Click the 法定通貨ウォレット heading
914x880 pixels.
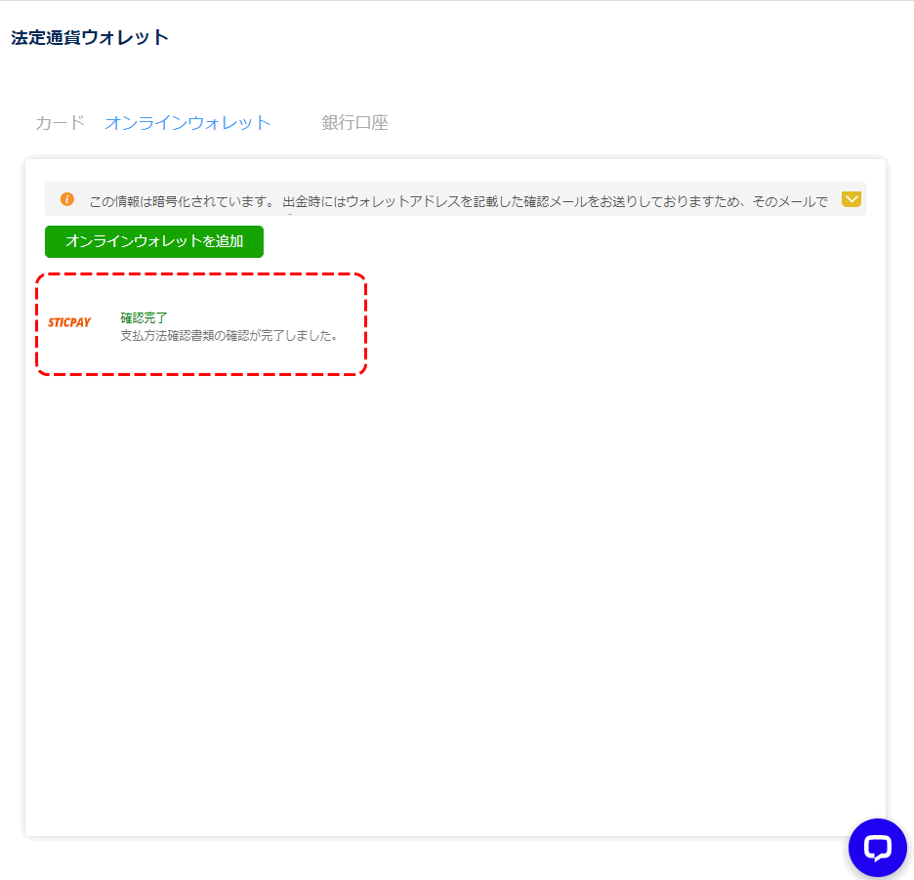pyautogui.click(x=90, y=37)
